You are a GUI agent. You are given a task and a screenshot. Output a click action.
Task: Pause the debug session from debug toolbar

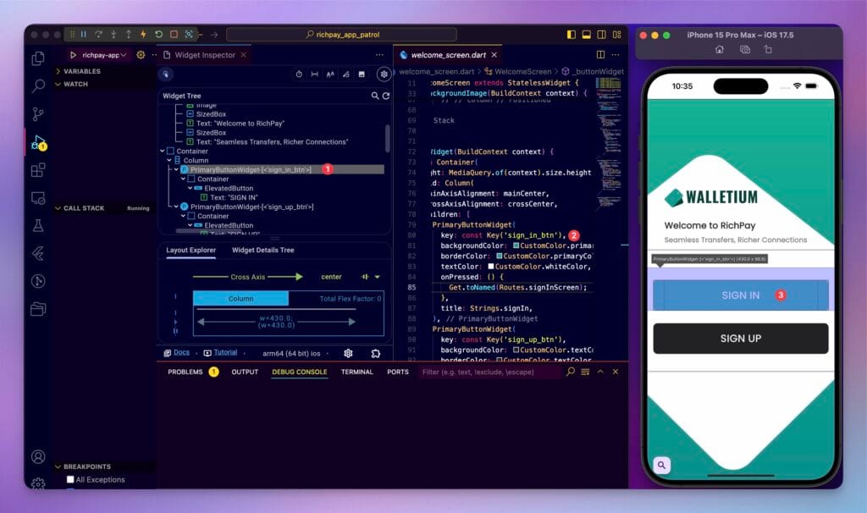point(83,34)
